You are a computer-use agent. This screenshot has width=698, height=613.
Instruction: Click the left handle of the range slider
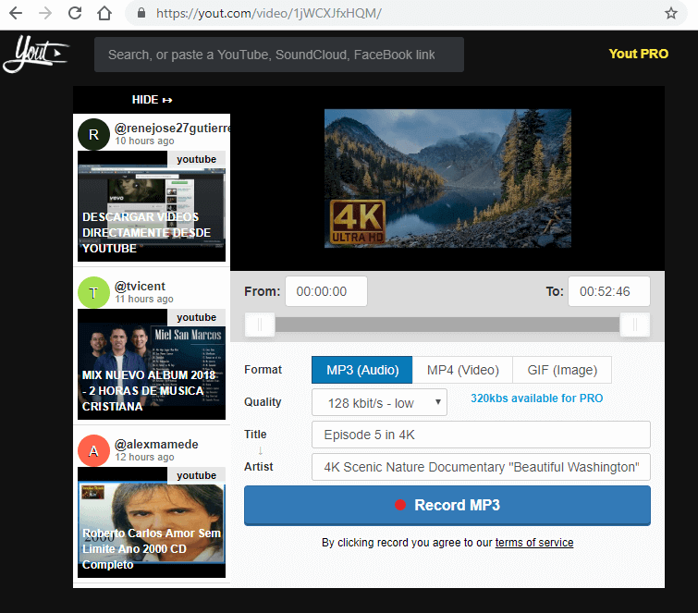(260, 325)
